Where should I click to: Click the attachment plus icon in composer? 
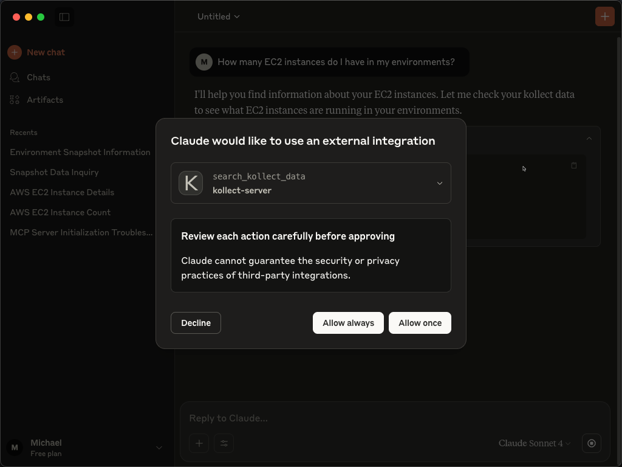199,443
